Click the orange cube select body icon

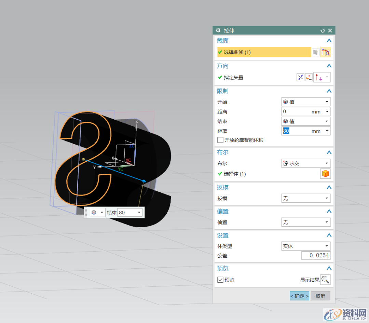click(x=325, y=174)
